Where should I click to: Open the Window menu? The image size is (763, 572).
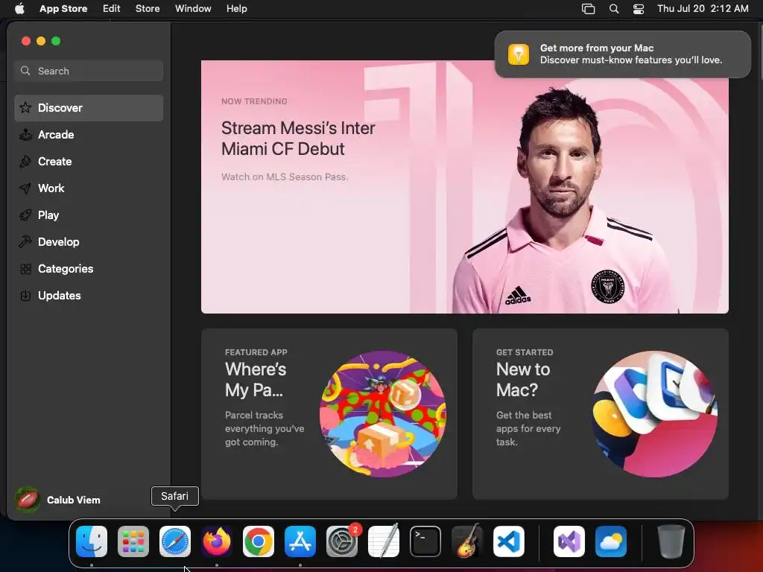click(x=193, y=9)
